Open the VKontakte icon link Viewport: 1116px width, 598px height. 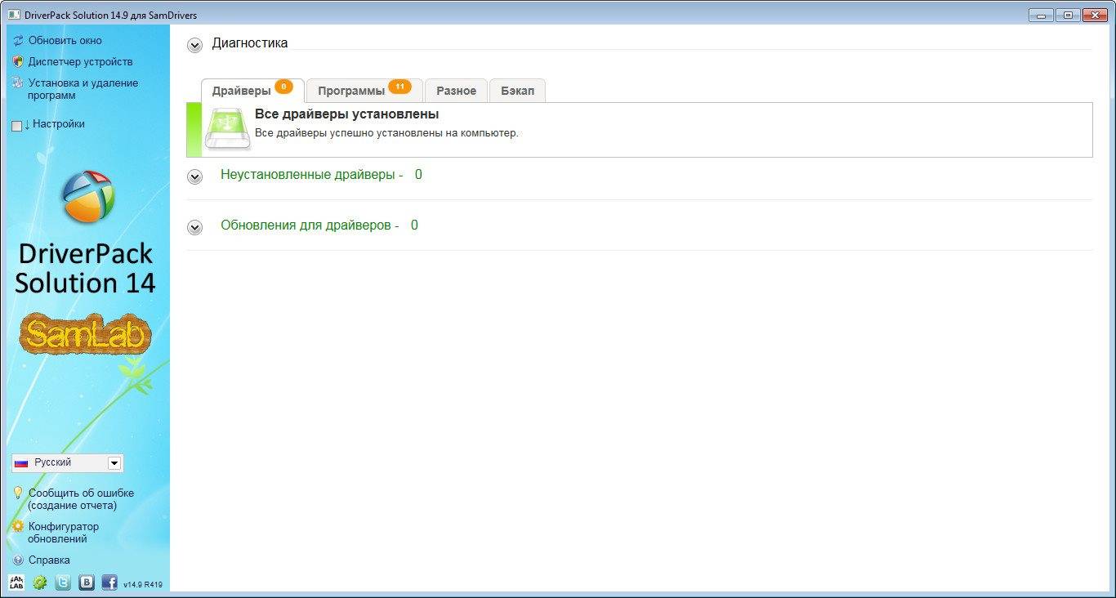tap(87, 582)
